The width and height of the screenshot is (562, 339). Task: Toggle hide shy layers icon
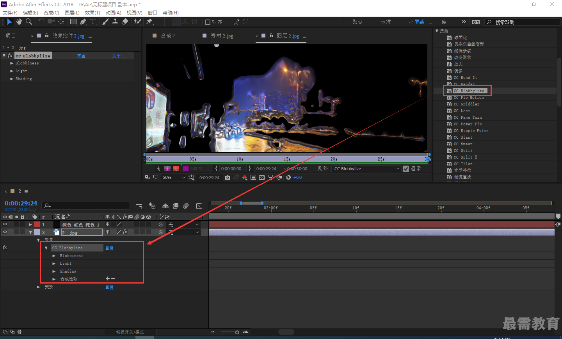tap(165, 206)
